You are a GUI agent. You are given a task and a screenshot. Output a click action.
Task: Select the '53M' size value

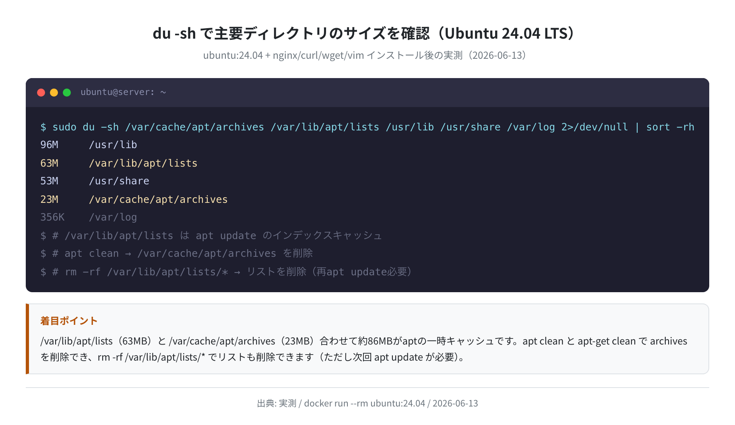click(x=49, y=181)
